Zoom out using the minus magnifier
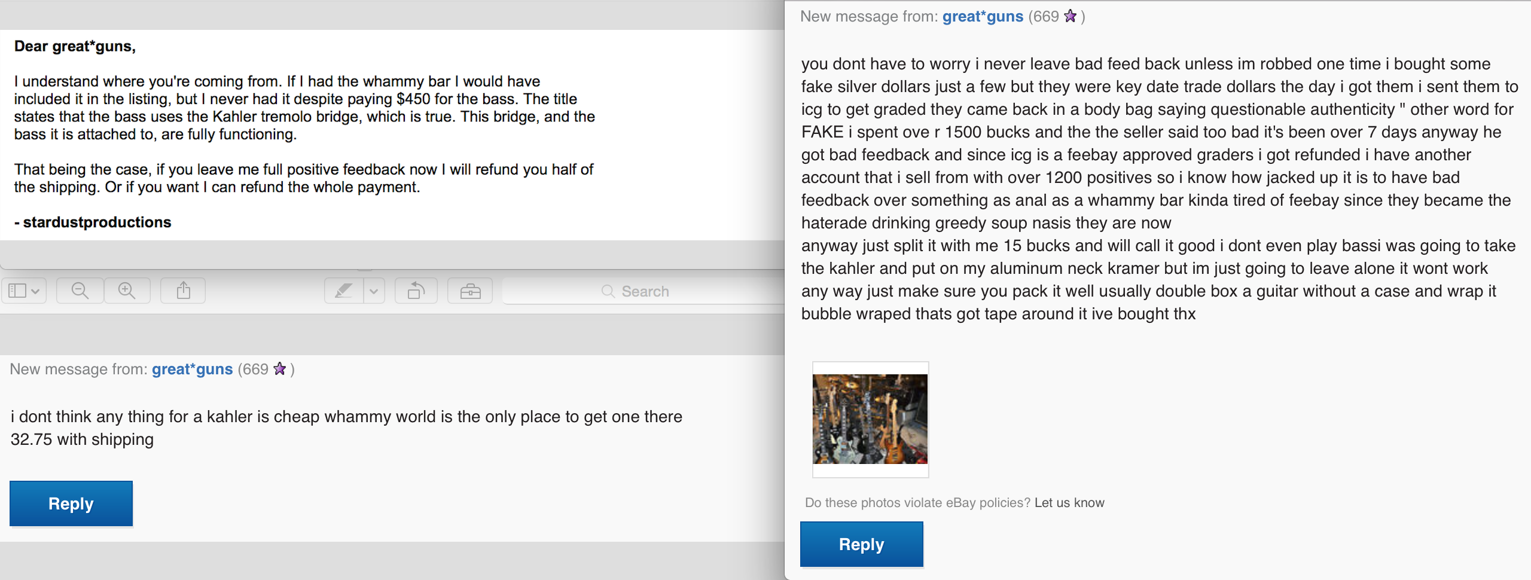This screenshot has height=580, width=1531. [80, 291]
